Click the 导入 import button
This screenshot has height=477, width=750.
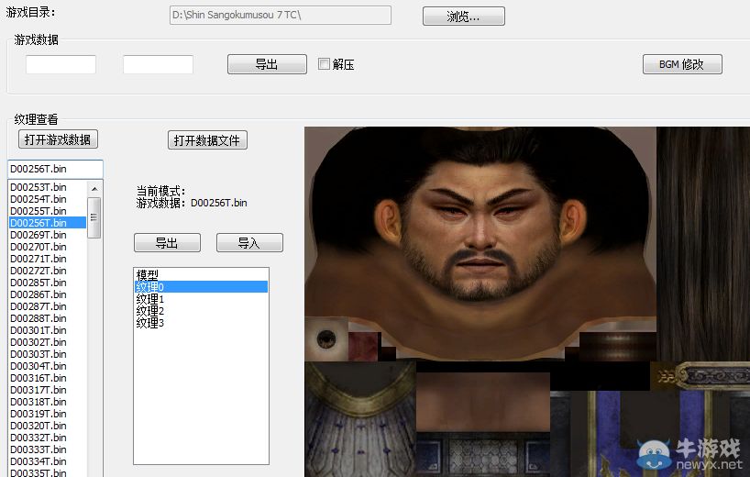249,243
